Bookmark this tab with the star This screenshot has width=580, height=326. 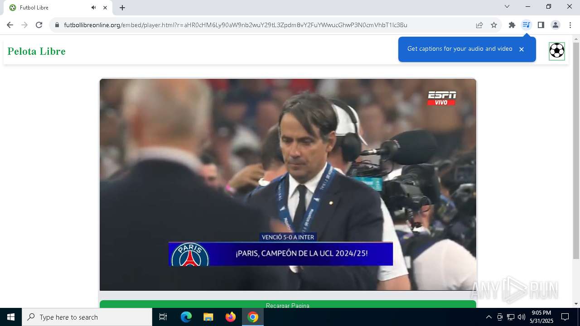pyautogui.click(x=494, y=25)
